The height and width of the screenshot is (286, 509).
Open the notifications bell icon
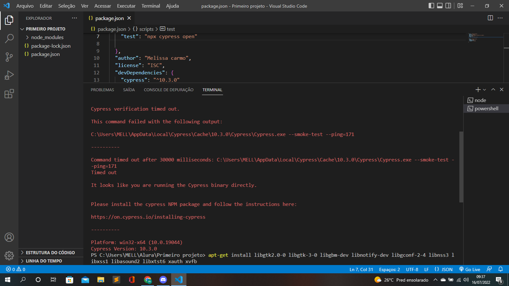click(500, 269)
